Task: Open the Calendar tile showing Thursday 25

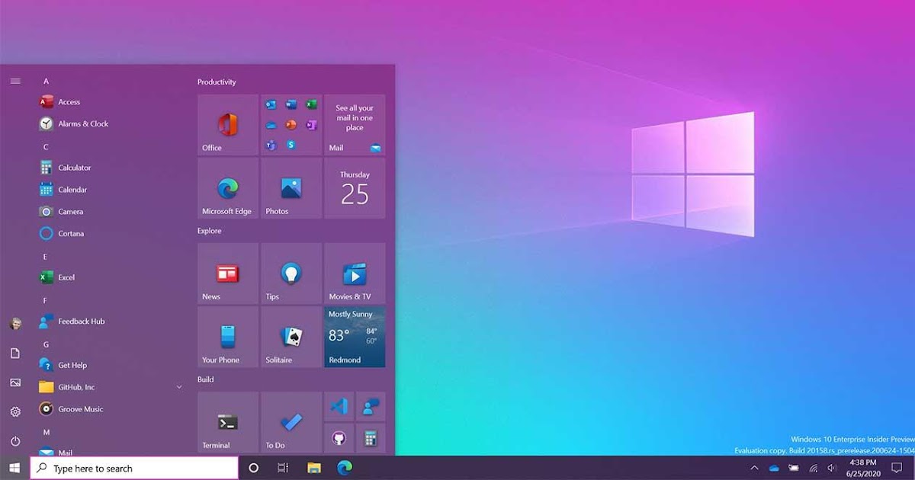Action: click(355, 188)
